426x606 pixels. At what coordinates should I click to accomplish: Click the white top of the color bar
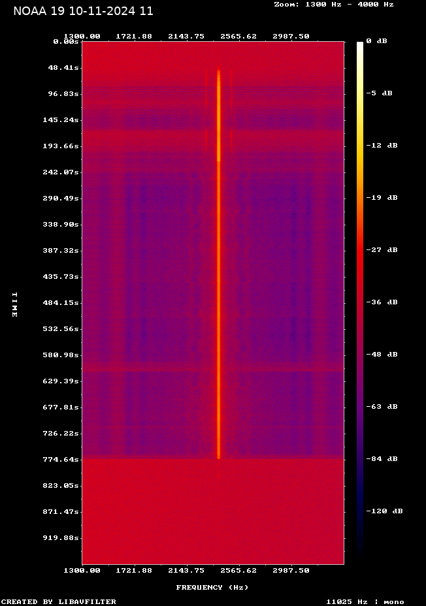360,46
